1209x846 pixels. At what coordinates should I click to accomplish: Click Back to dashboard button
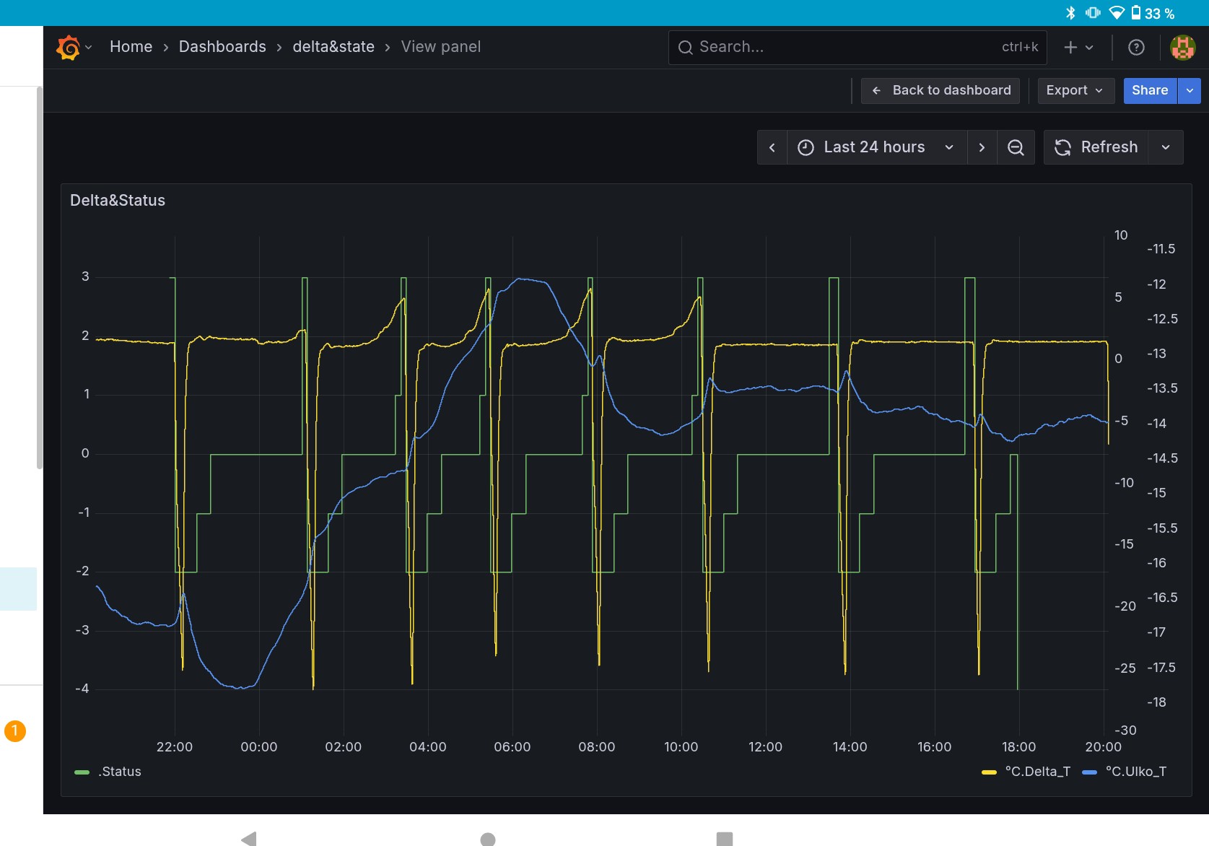pos(940,90)
